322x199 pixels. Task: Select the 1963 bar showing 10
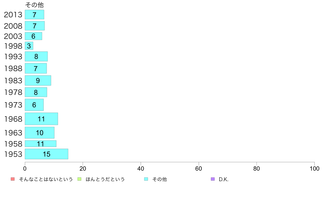(x=40, y=132)
